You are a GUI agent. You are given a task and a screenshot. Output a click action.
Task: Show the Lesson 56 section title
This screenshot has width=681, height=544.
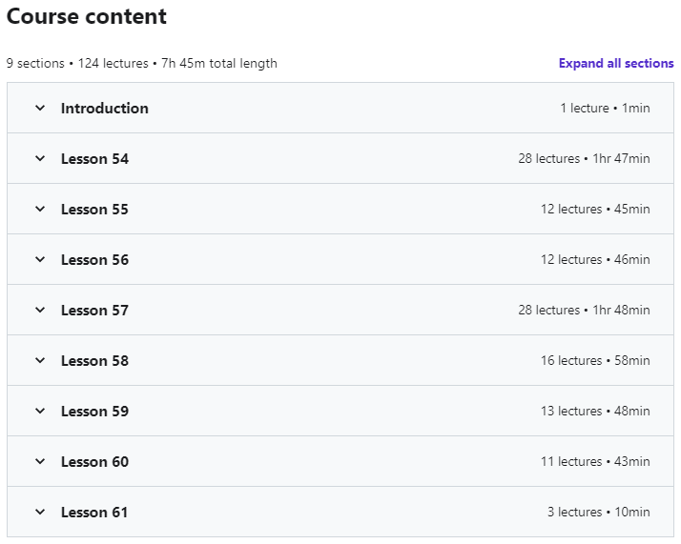click(94, 260)
